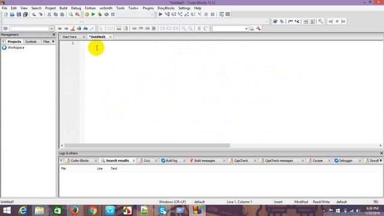This screenshot has width=384, height=216.
Task: Click the Abort build square icon
Action: click(113, 14)
